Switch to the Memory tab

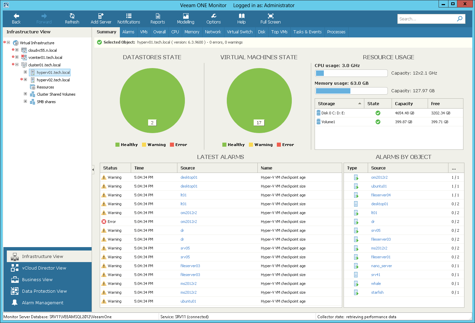click(192, 32)
